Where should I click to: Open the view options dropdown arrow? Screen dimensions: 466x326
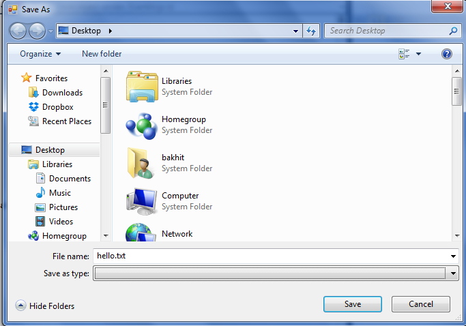pos(418,54)
